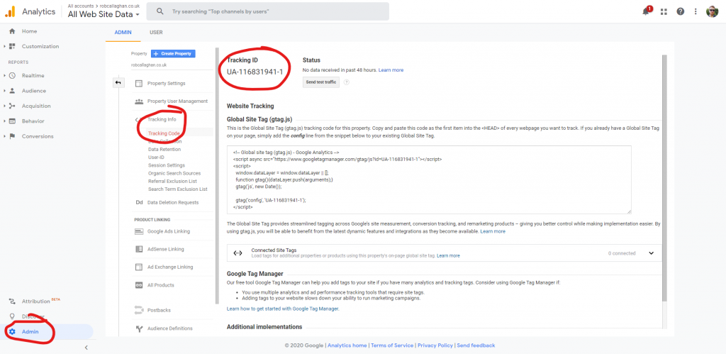Viewport: 726px width, 354px height.
Task: Click the Property Settings icon
Action: click(x=138, y=84)
